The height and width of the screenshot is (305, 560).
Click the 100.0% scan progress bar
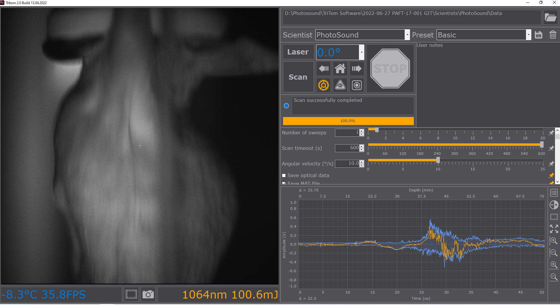[x=348, y=121]
